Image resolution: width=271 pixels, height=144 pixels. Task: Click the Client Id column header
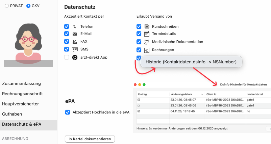(x=225, y=94)
